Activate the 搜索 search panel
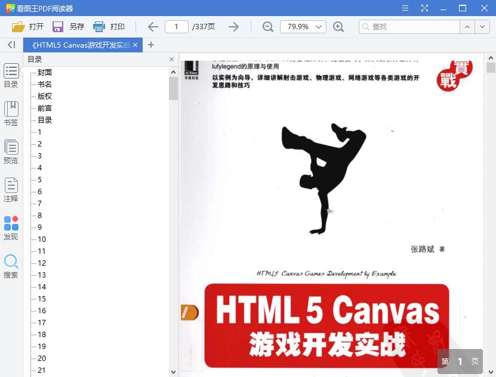Screen dimensions: 496x377 click(11, 267)
